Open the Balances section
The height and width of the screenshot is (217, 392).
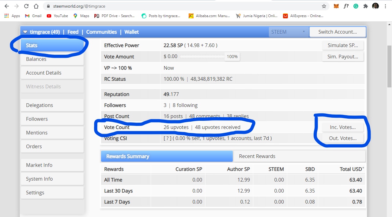pyautogui.click(x=52, y=59)
